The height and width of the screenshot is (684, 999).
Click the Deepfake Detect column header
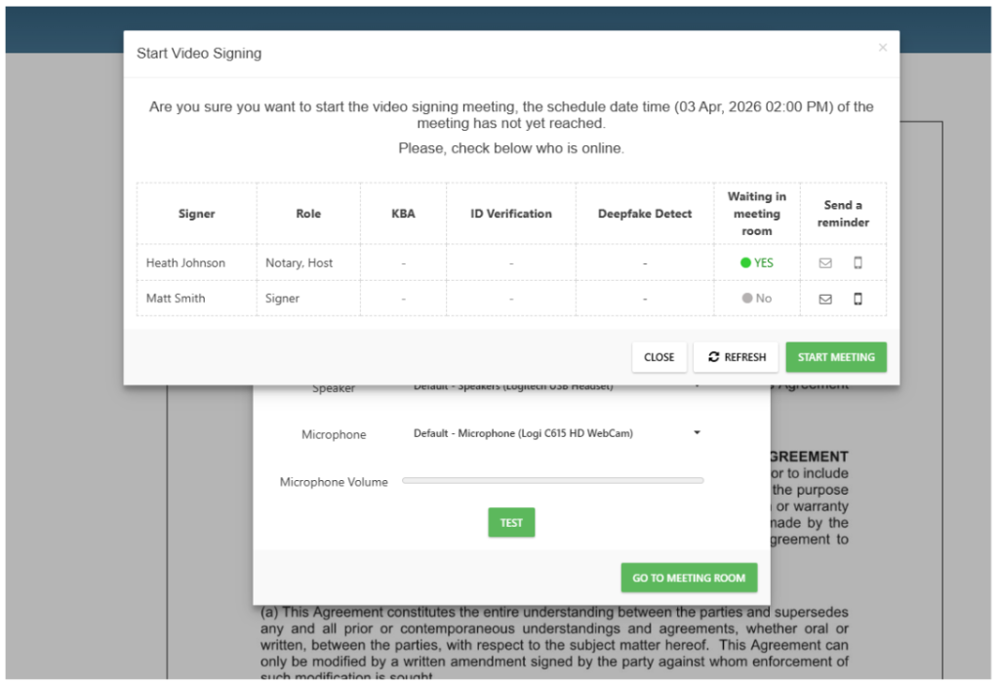[645, 214]
